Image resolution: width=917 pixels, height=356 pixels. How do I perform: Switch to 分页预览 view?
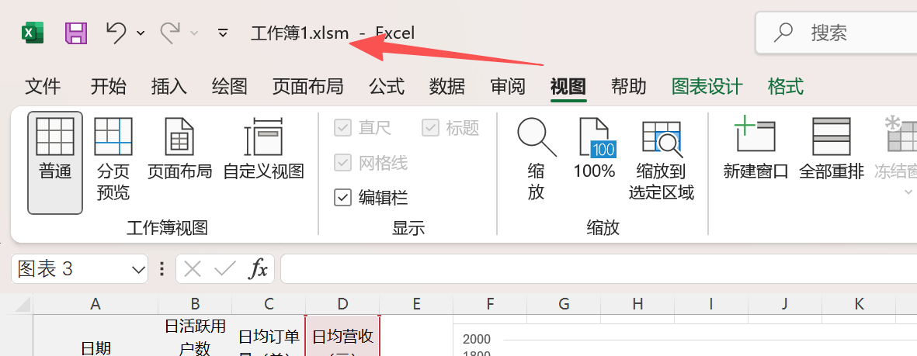[x=113, y=157]
